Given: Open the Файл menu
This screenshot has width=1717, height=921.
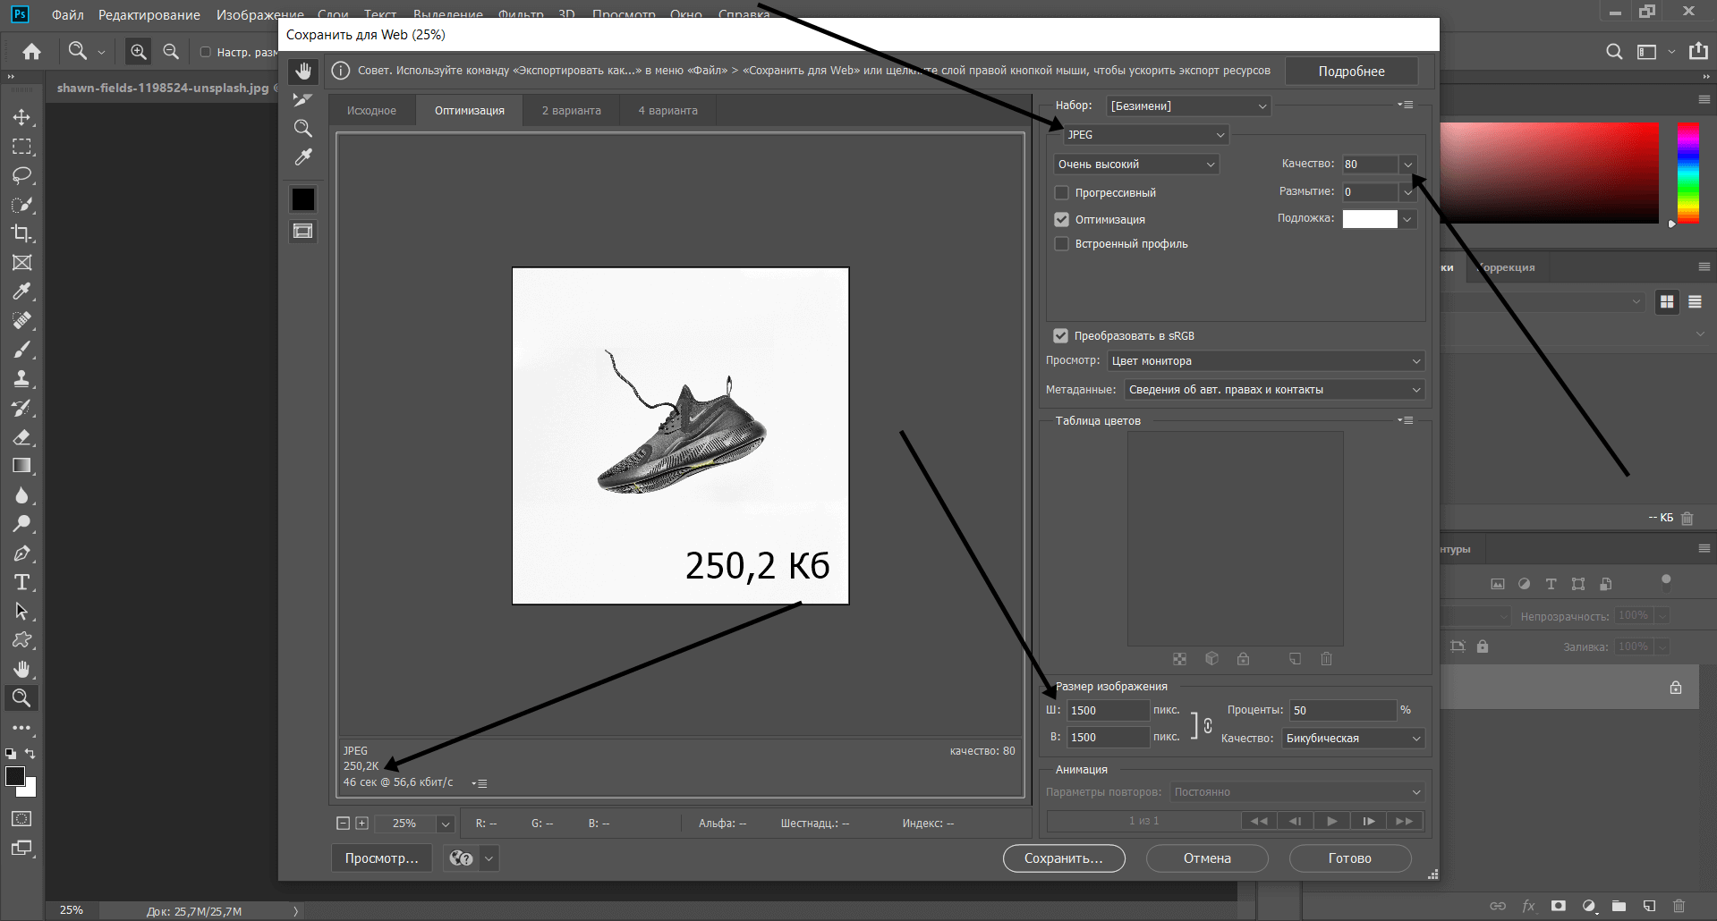Looking at the screenshot, I should click(67, 15).
